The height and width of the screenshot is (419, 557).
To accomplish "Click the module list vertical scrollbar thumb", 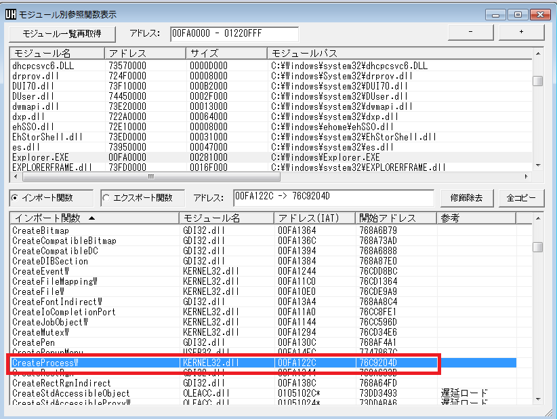I will click(x=538, y=81).
